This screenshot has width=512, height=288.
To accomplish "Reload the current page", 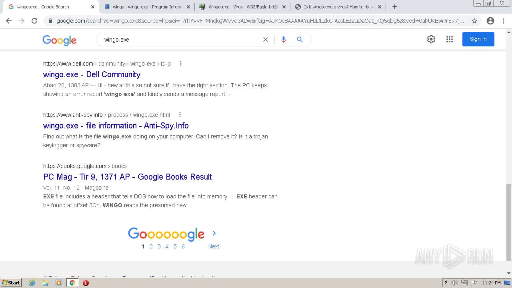I will (34, 21).
